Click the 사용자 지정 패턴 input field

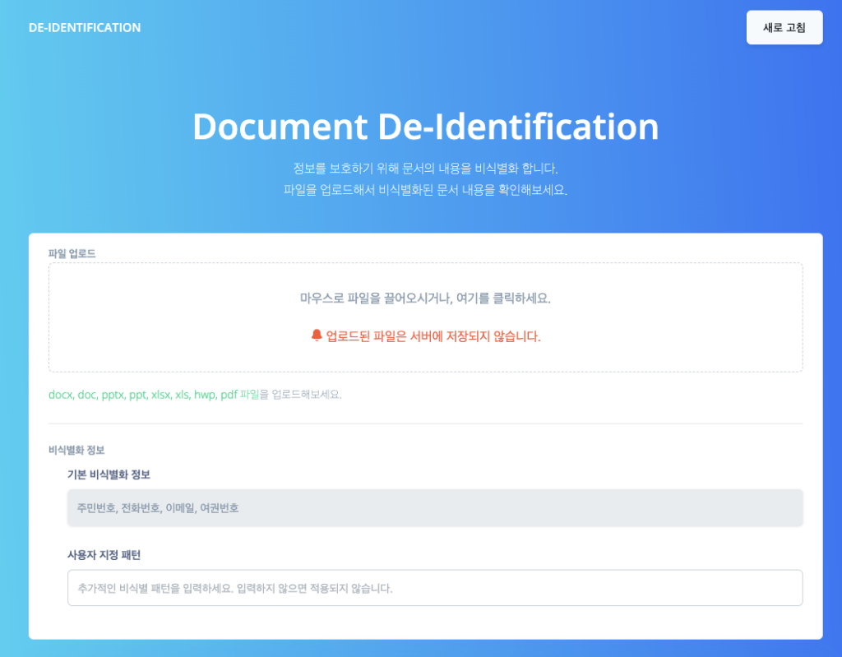(x=434, y=587)
